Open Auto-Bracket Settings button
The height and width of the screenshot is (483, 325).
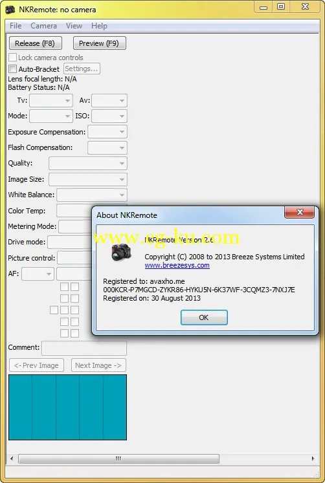pyautogui.click(x=82, y=69)
